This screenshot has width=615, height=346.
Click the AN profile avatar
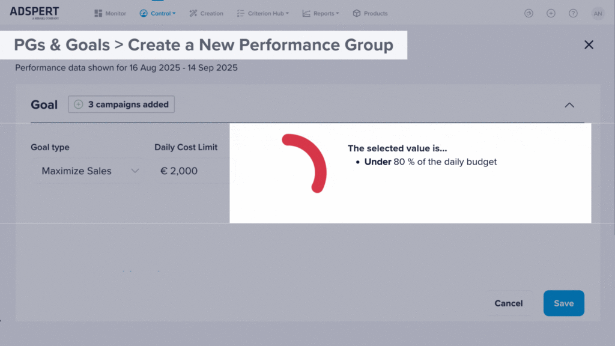click(x=598, y=13)
